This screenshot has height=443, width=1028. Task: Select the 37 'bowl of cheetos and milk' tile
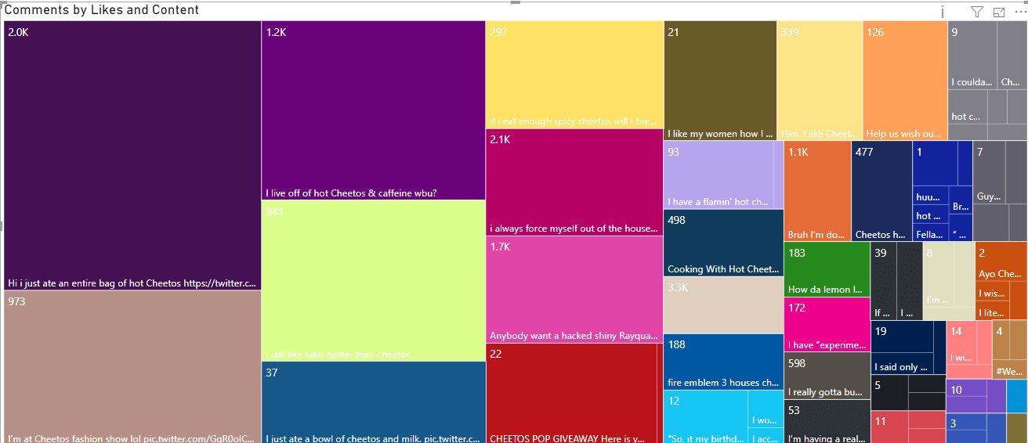click(373, 402)
